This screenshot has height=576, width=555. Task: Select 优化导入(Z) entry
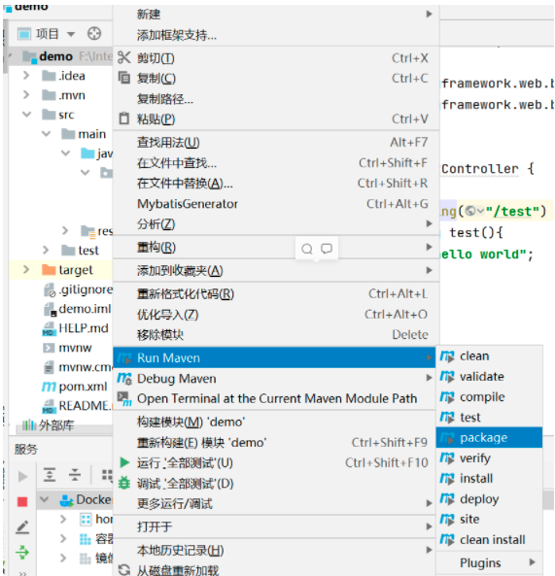(276, 315)
